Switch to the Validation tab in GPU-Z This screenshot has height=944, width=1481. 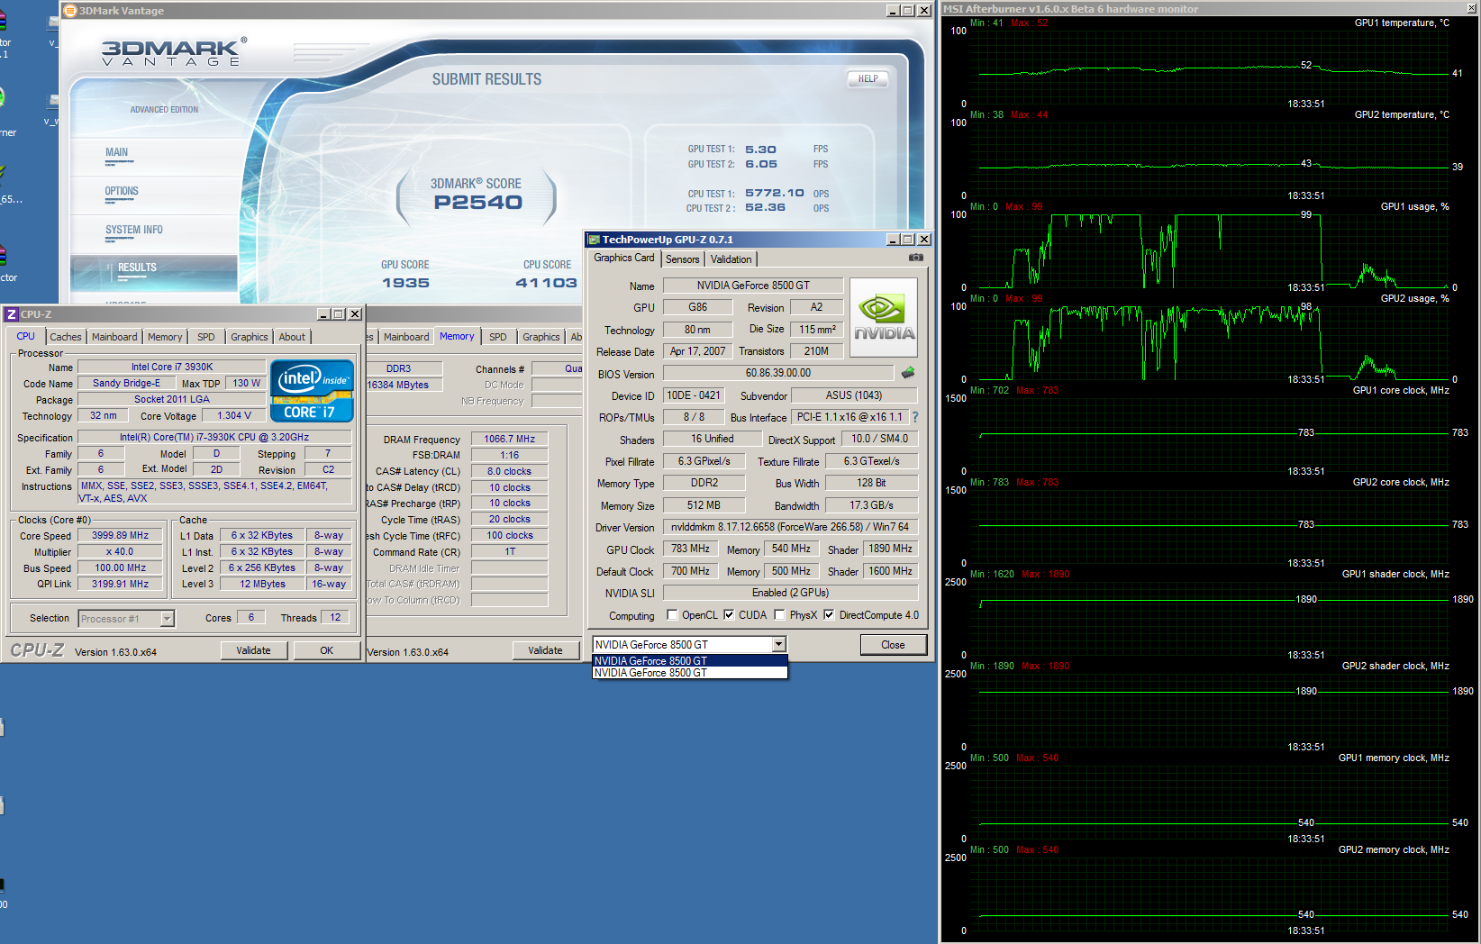[x=731, y=259]
